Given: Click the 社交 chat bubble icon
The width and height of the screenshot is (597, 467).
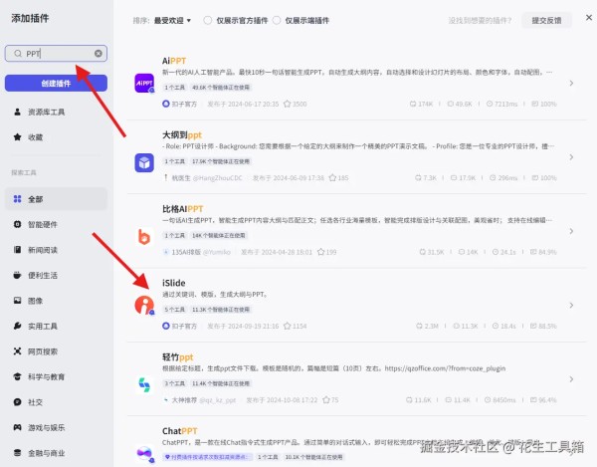Looking at the screenshot, I should [17, 402].
